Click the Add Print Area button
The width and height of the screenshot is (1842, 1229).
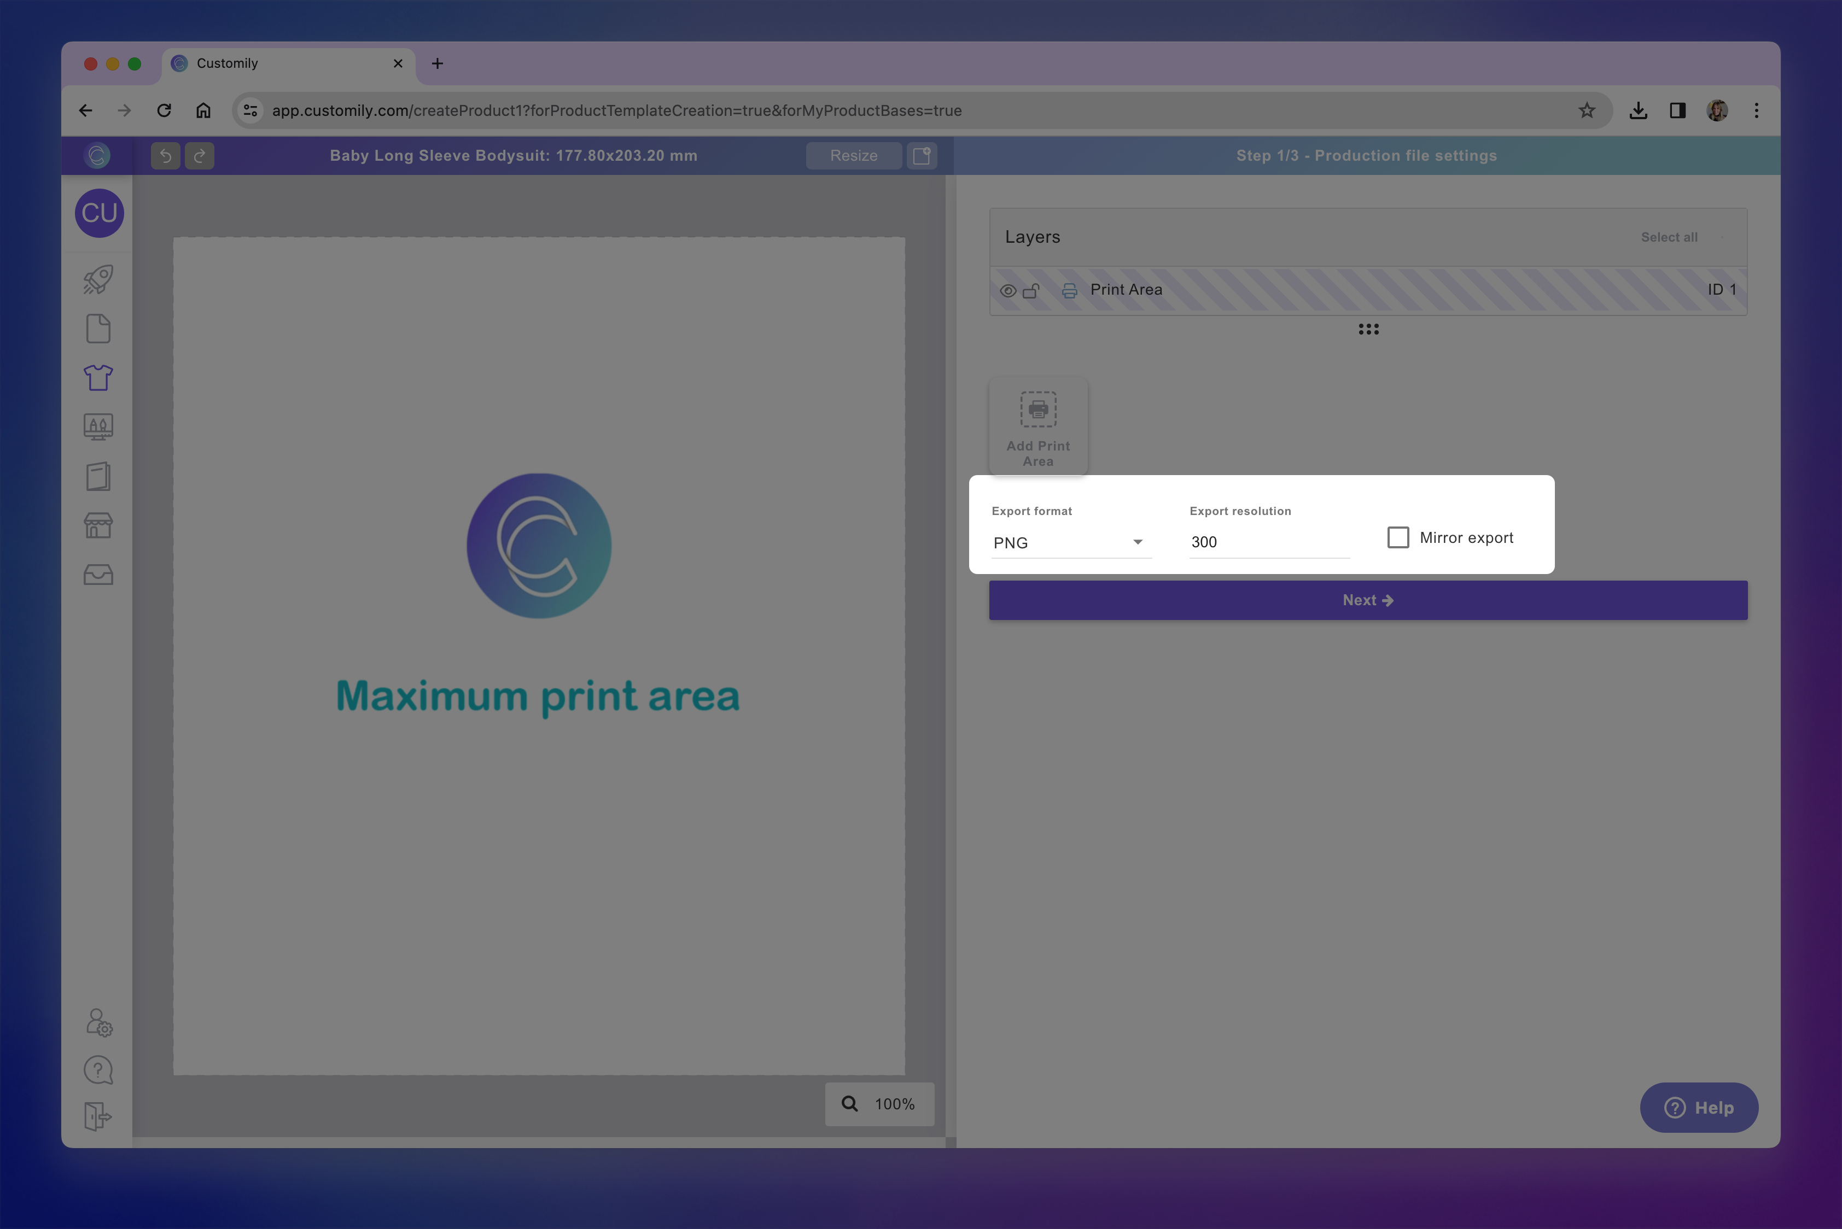(x=1037, y=427)
